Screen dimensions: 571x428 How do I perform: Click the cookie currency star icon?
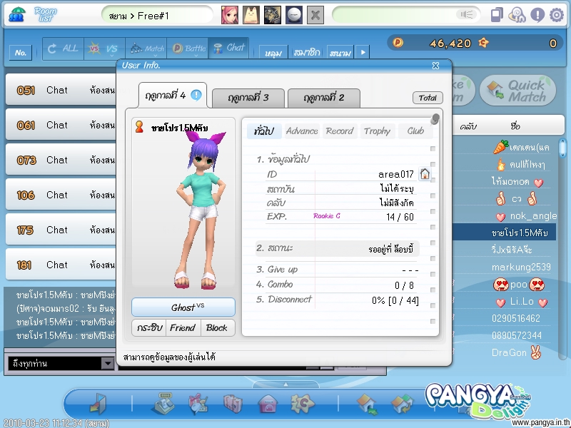tap(484, 43)
